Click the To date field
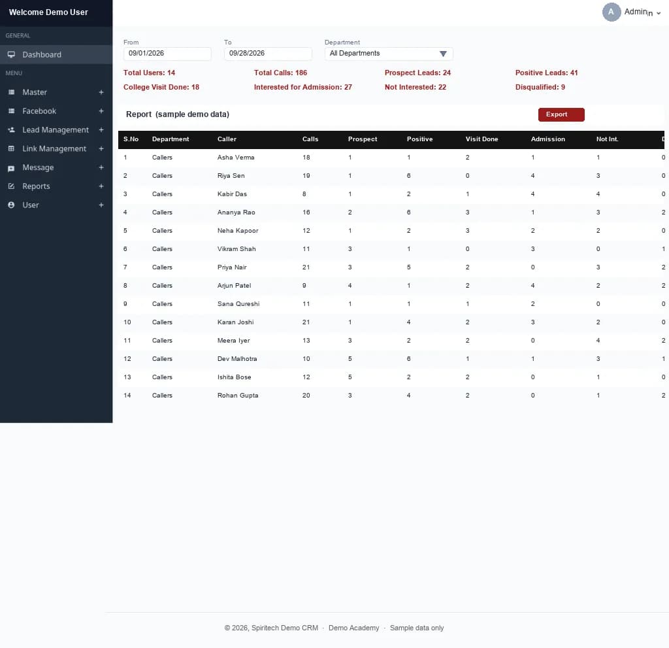The width and height of the screenshot is (669, 648). tap(268, 54)
